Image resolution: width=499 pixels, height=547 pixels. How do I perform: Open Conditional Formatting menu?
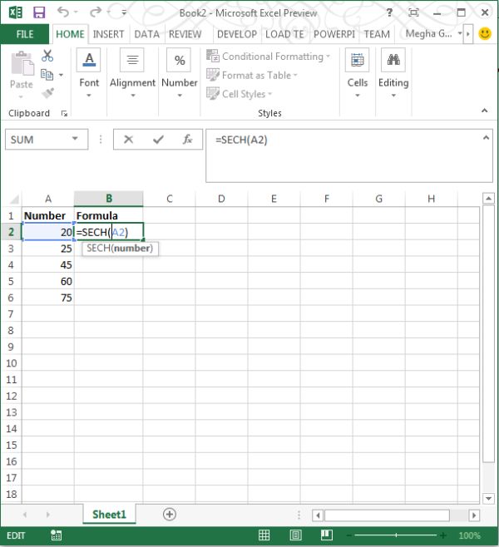[268, 57]
